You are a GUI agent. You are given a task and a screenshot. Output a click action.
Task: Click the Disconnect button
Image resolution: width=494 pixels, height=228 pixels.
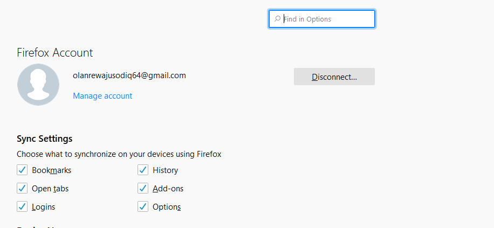point(334,77)
